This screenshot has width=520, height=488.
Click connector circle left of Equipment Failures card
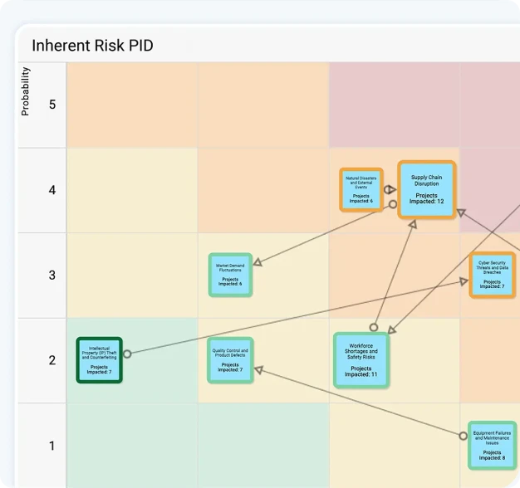[x=463, y=435]
